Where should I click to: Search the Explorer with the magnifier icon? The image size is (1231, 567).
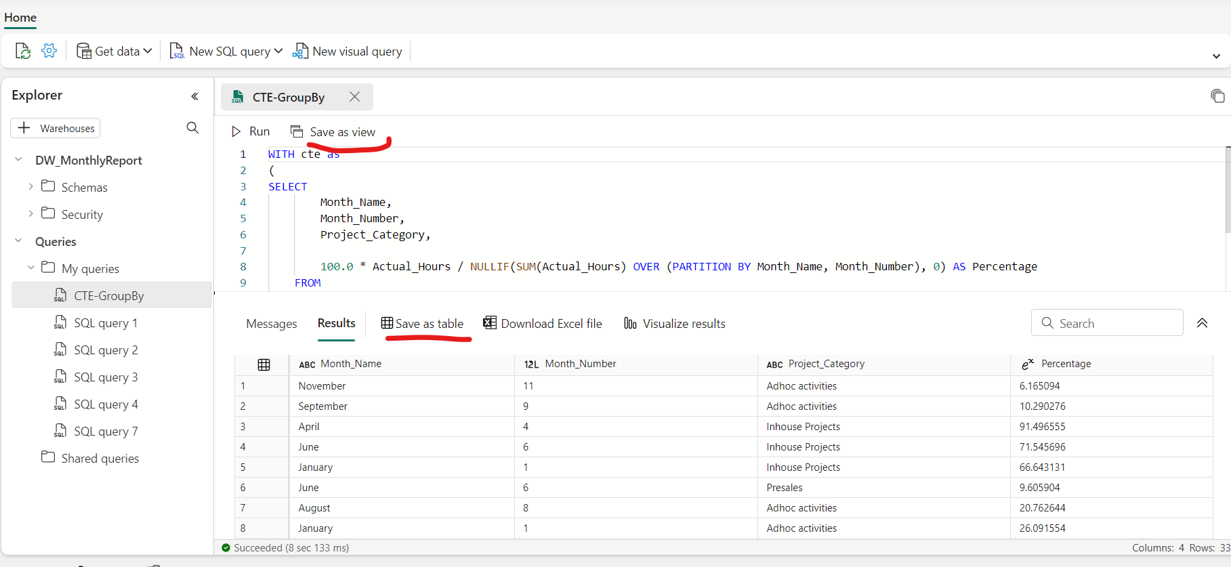click(x=192, y=128)
